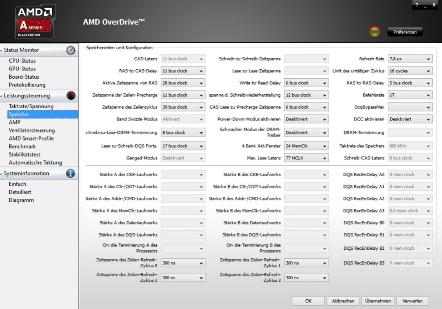
Task: Open the DCC aktivieren dropdown
Action: pyautogui.click(x=410, y=119)
